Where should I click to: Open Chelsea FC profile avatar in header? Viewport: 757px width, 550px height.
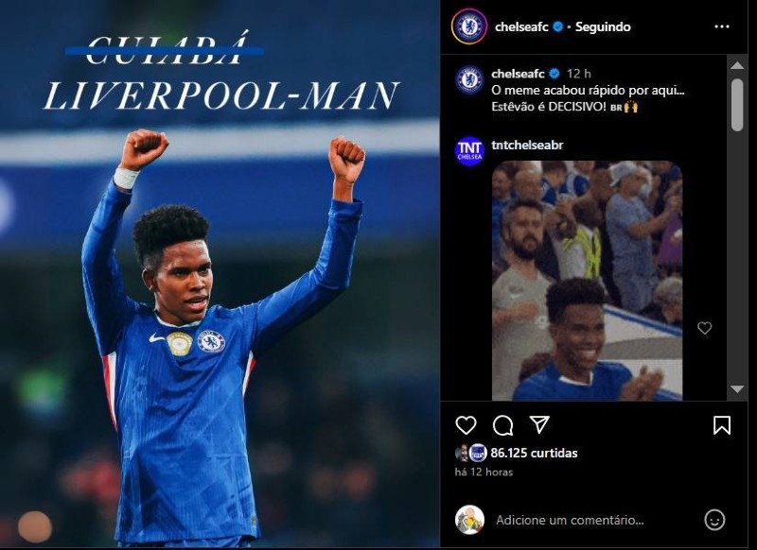[469, 26]
